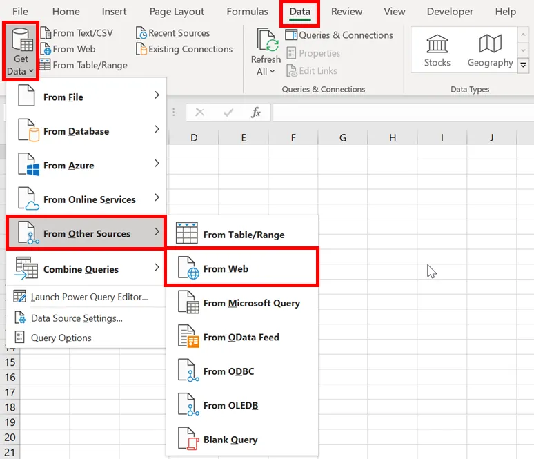Choose From OLEDB in the submenu
534x459 pixels.
coord(242,405)
